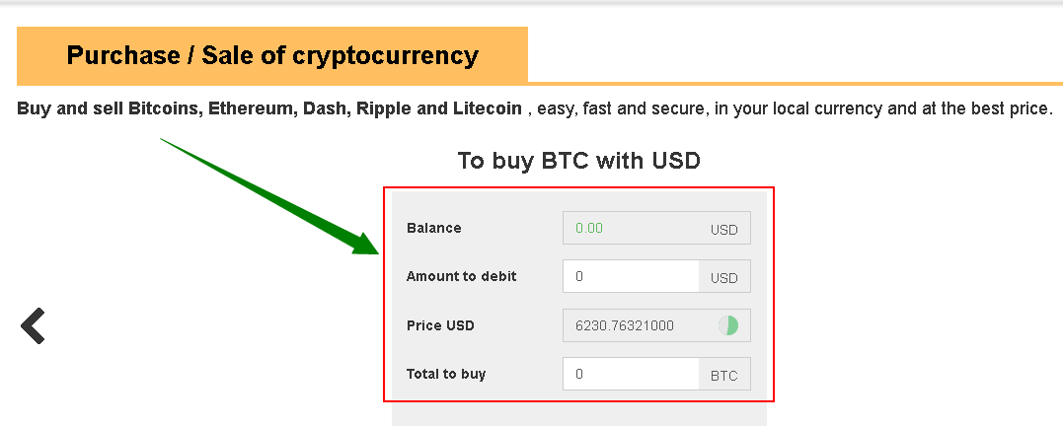Open the Purchase / Sale of cryptocurrency tab
Viewport: 1063px width, 426px height.
pyautogui.click(x=271, y=55)
